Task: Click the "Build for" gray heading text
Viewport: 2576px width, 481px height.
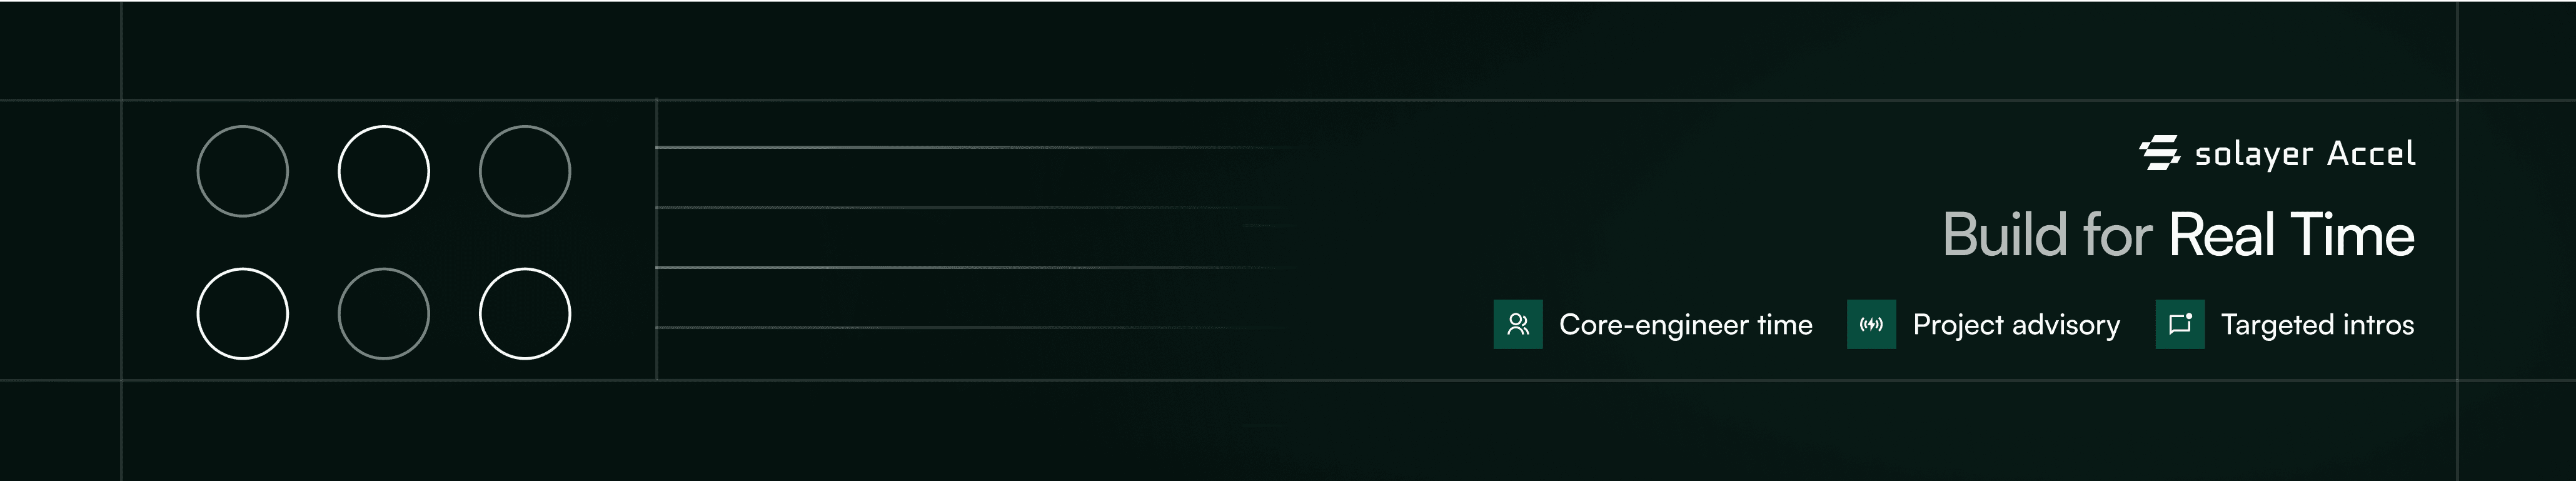Action: pyautogui.click(x=2047, y=235)
